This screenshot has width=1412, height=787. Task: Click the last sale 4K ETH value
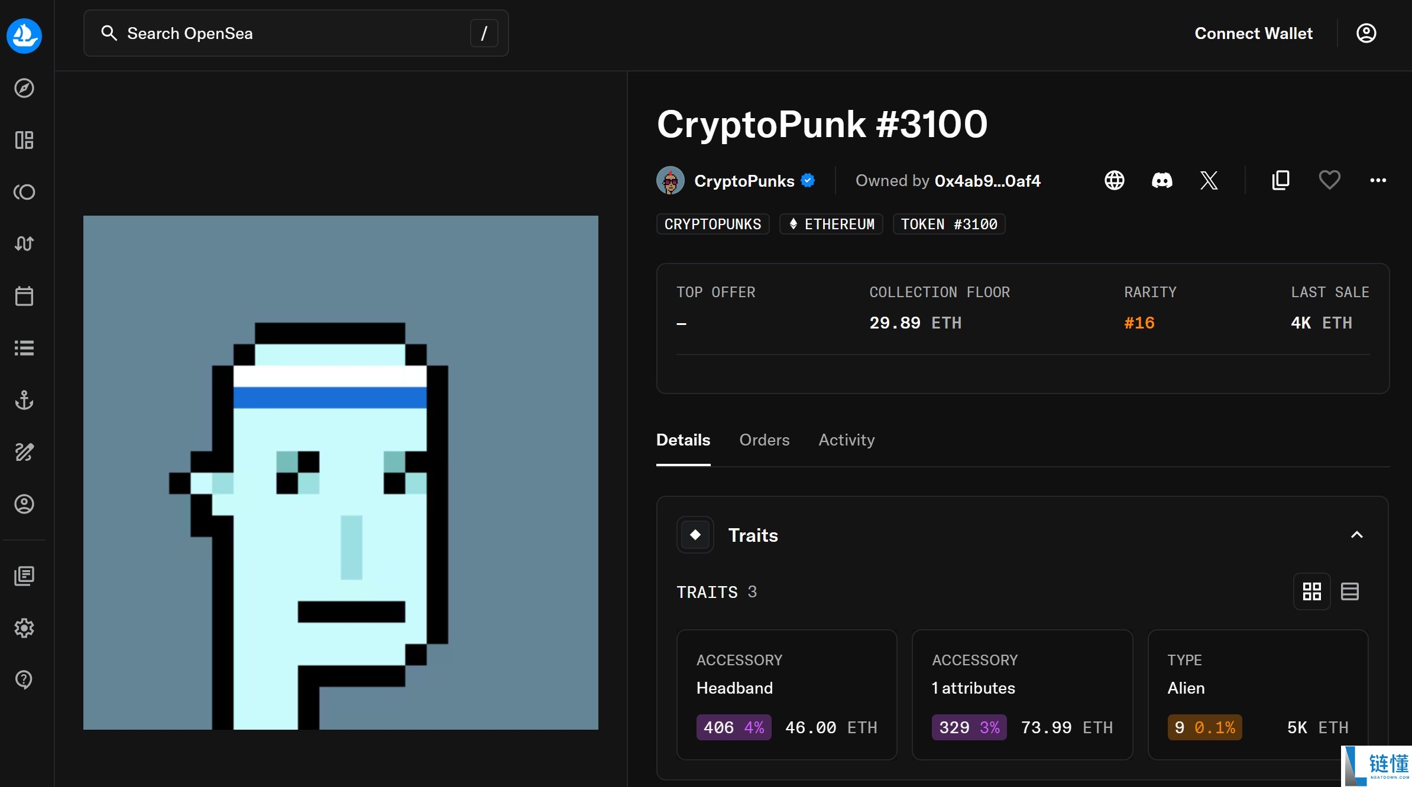pyautogui.click(x=1322, y=323)
